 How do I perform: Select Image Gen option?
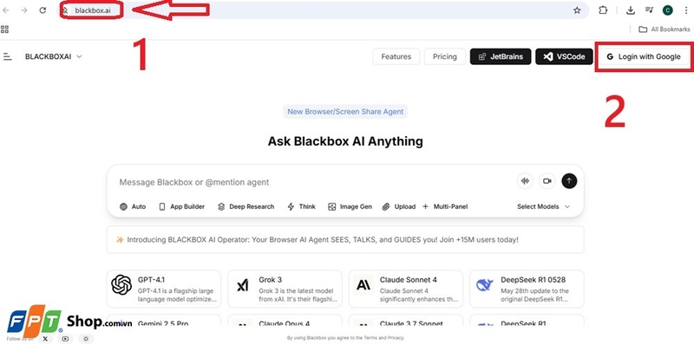coord(350,206)
